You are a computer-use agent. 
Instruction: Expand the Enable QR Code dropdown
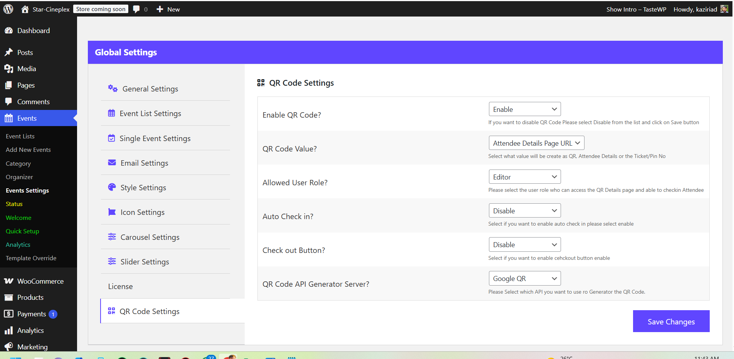pos(524,109)
